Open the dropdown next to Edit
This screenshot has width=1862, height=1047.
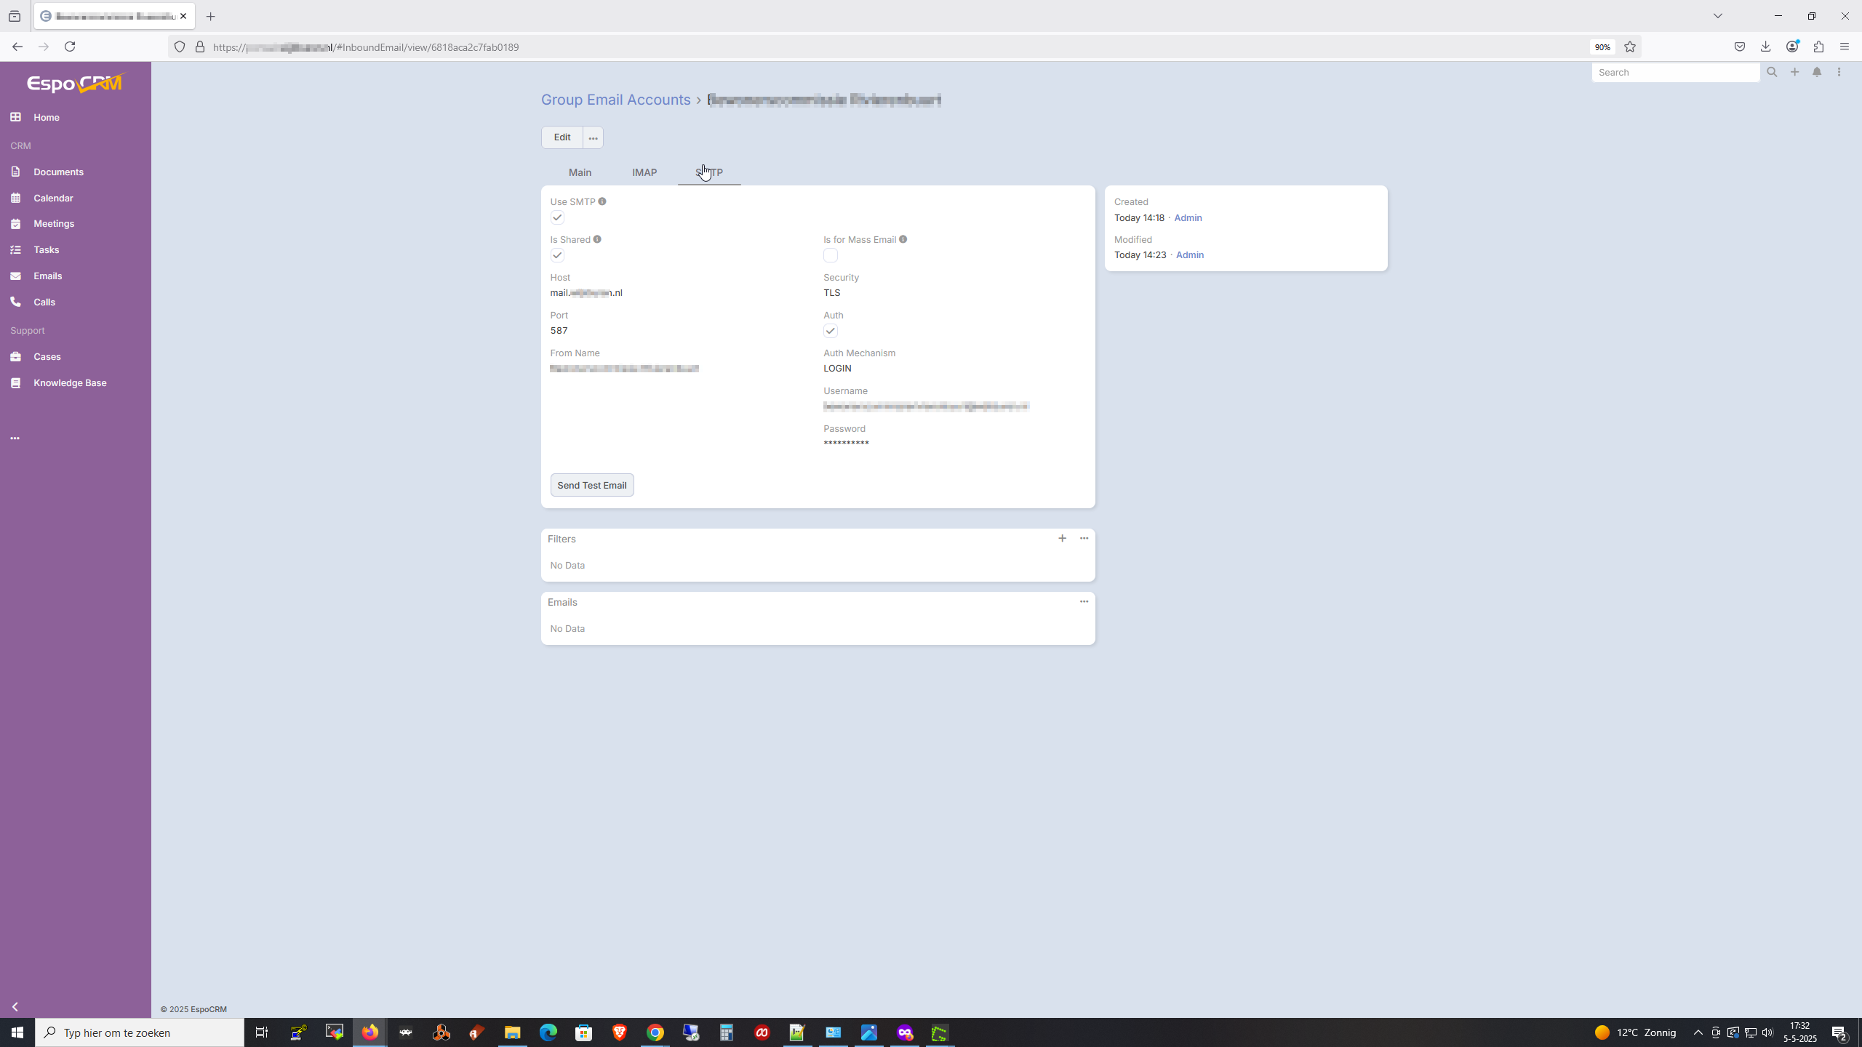(593, 137)
